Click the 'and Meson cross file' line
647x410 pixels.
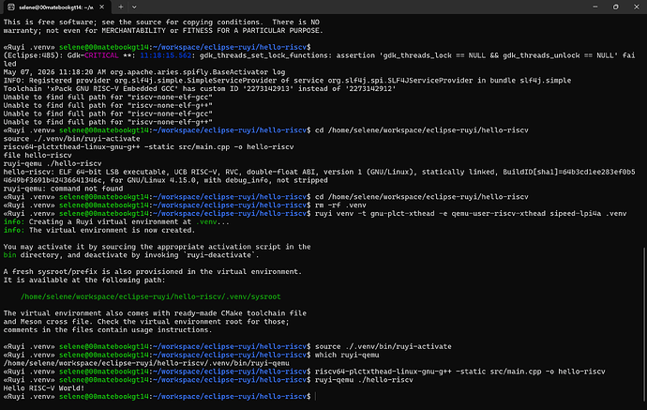(146, 322)
